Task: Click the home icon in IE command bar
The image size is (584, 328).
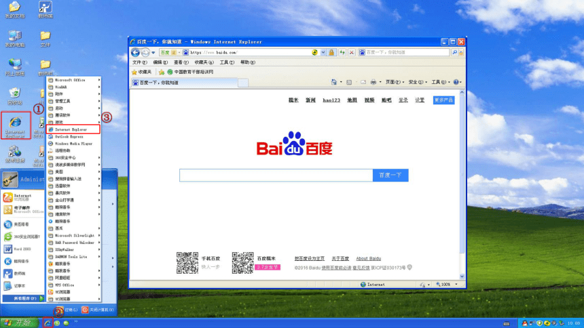Action: pos(334,82)
